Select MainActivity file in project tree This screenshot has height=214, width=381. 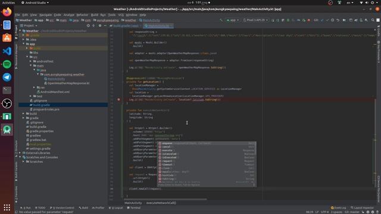pos(54,79)
